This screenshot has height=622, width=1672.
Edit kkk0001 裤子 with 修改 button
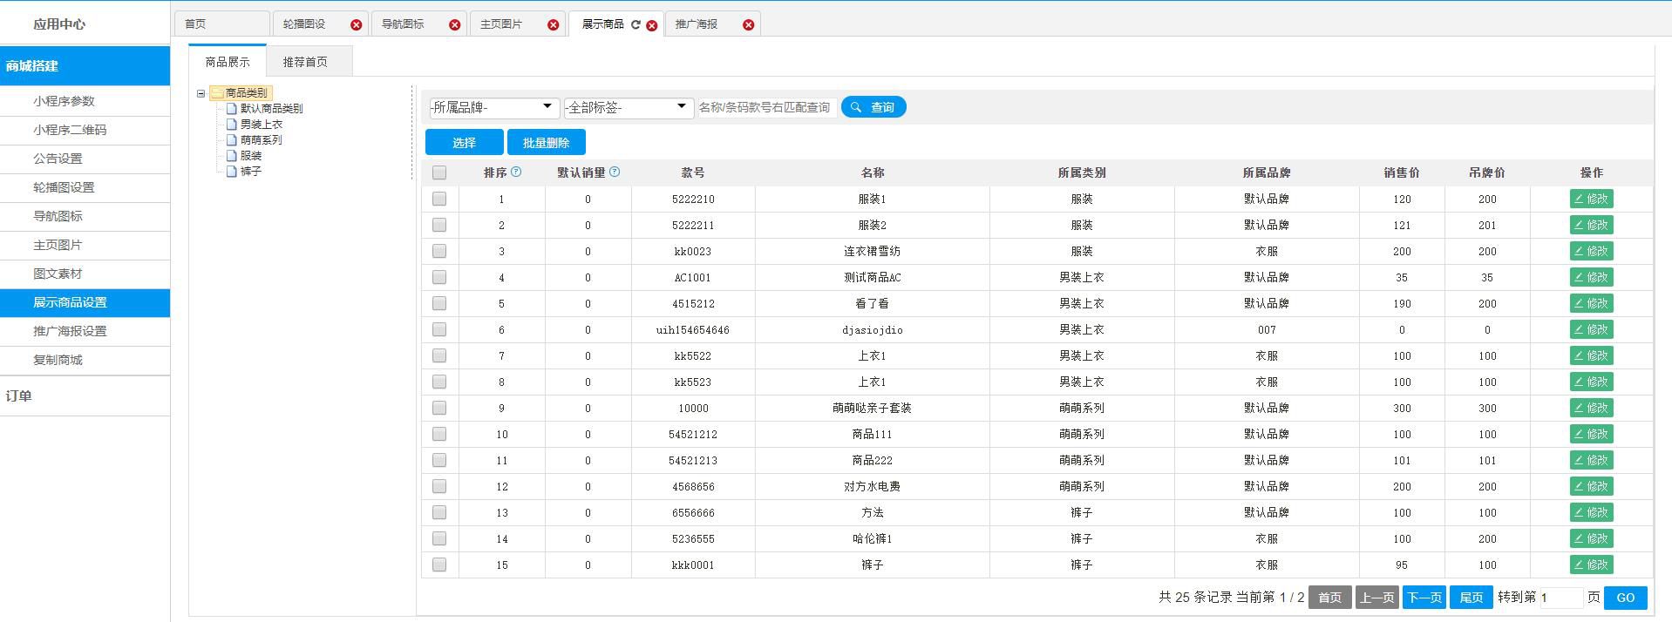click(1591, 565)
